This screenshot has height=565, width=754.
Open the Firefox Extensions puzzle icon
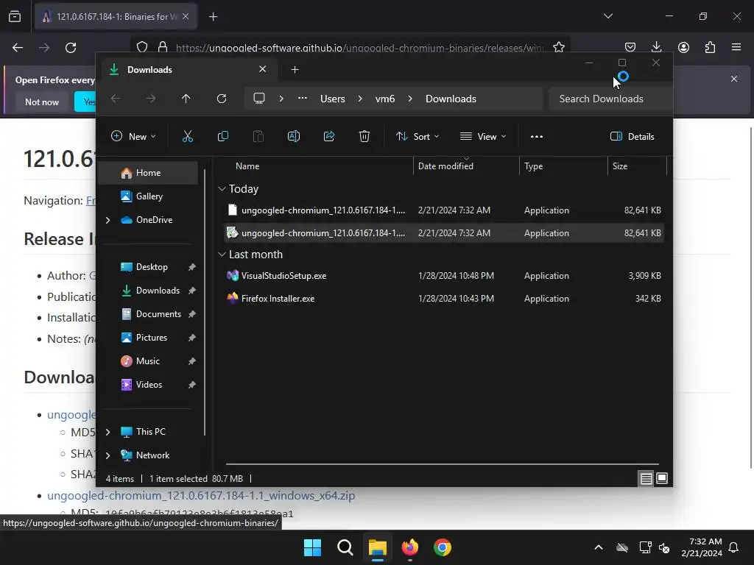(710, 47)
